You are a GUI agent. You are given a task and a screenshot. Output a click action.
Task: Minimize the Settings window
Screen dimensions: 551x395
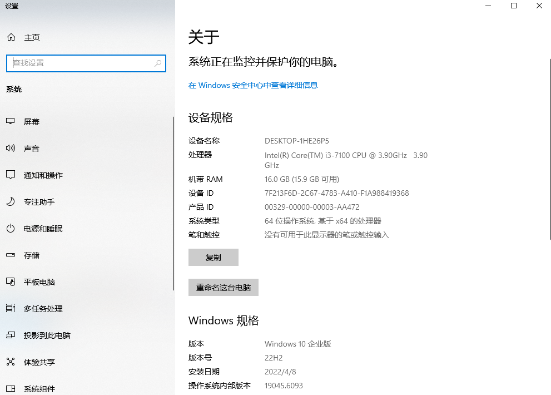(x=488, y=6)
